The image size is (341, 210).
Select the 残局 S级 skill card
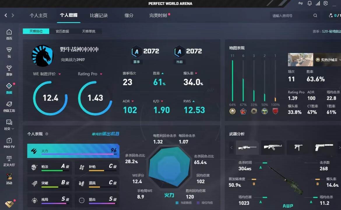(x=49, y=200)
